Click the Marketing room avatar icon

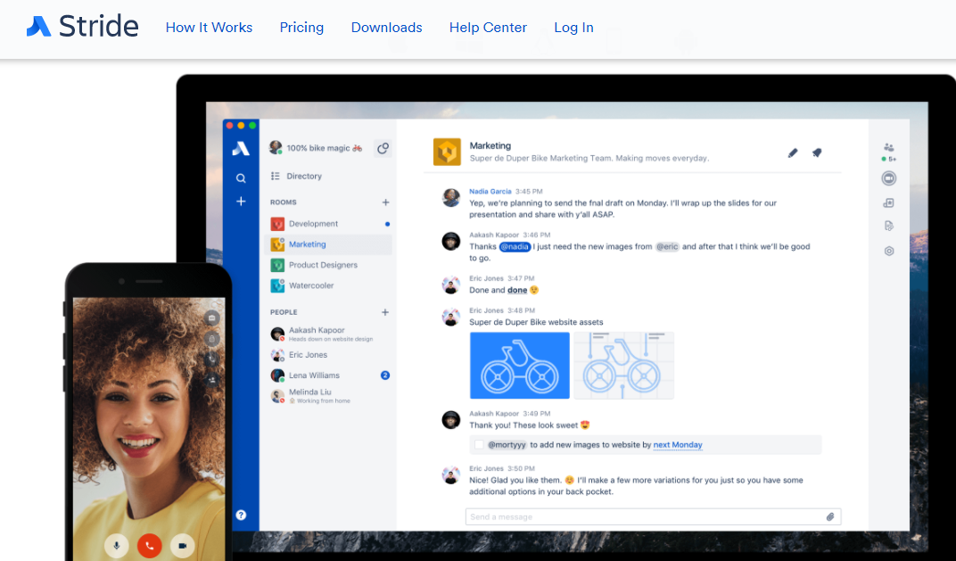[x=447, y=152]
